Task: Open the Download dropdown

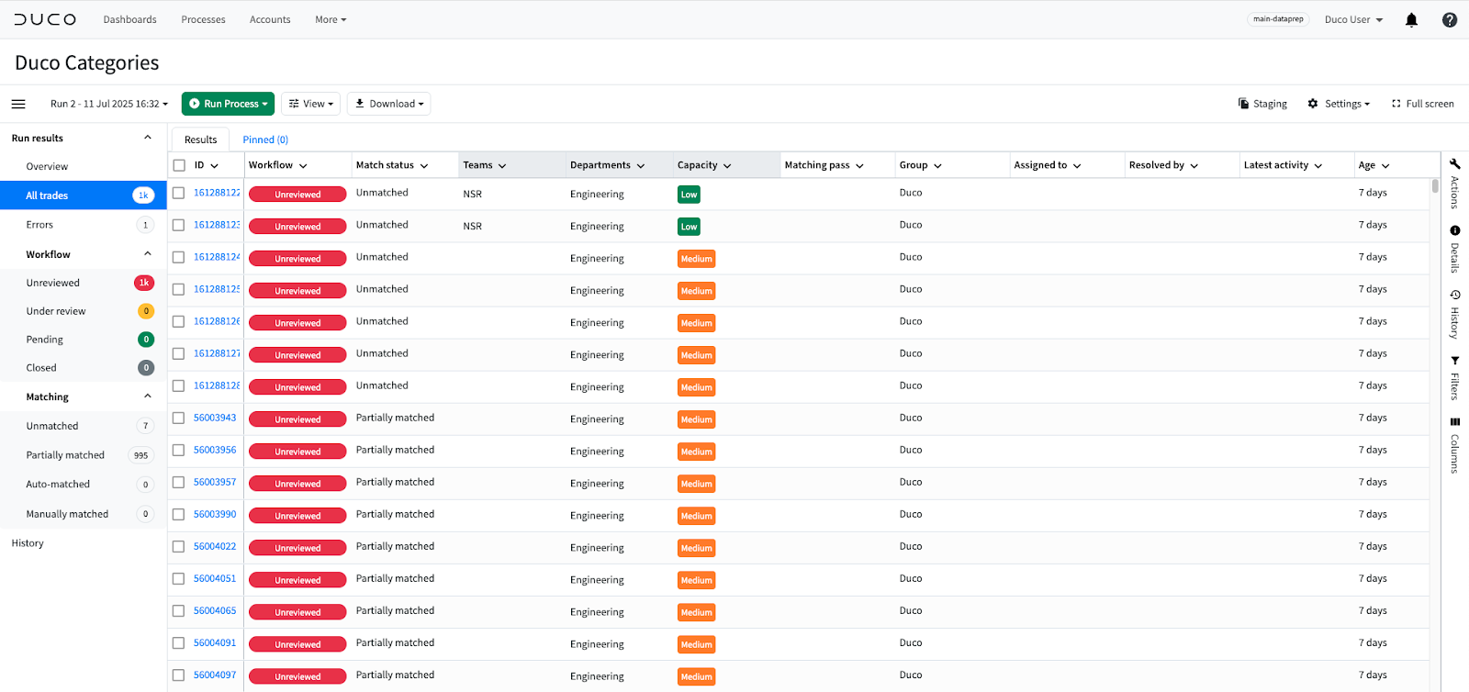Action: click(389, 104)
